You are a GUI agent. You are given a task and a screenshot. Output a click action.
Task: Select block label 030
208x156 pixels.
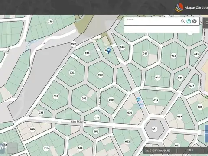pyautogui.click(x=111, y=100)
